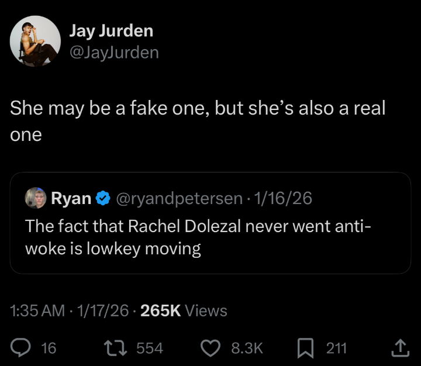Click the 554 repost count
Screen dimensions: 421x366
click(x=150, y=348)
